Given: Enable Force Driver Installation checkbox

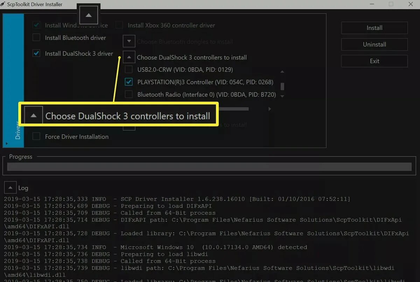Looking at the screenshot, I should (x=36, y=136).
